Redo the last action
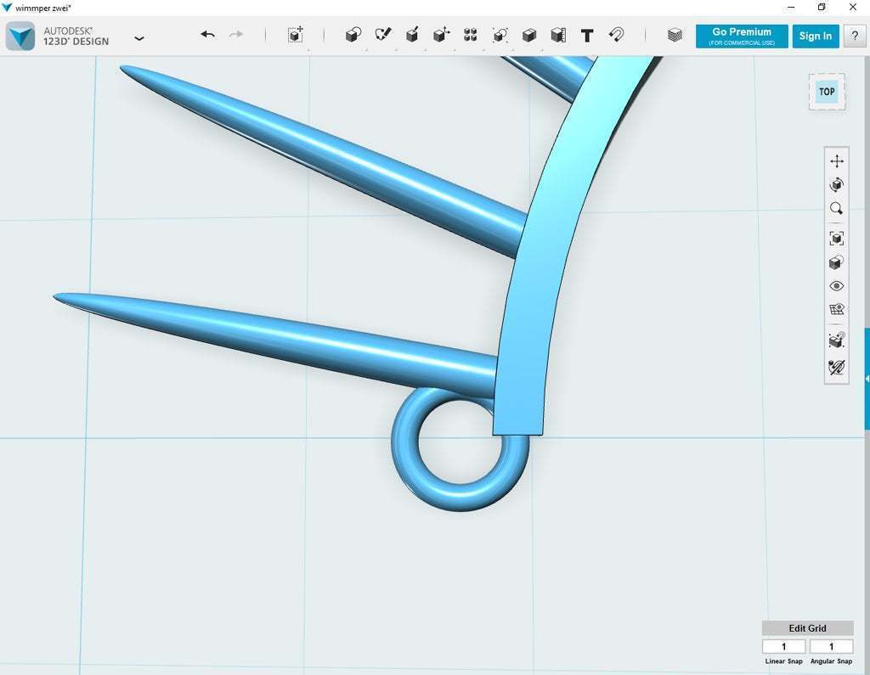This screenshot has width=870, height=675. coord(236,35)
